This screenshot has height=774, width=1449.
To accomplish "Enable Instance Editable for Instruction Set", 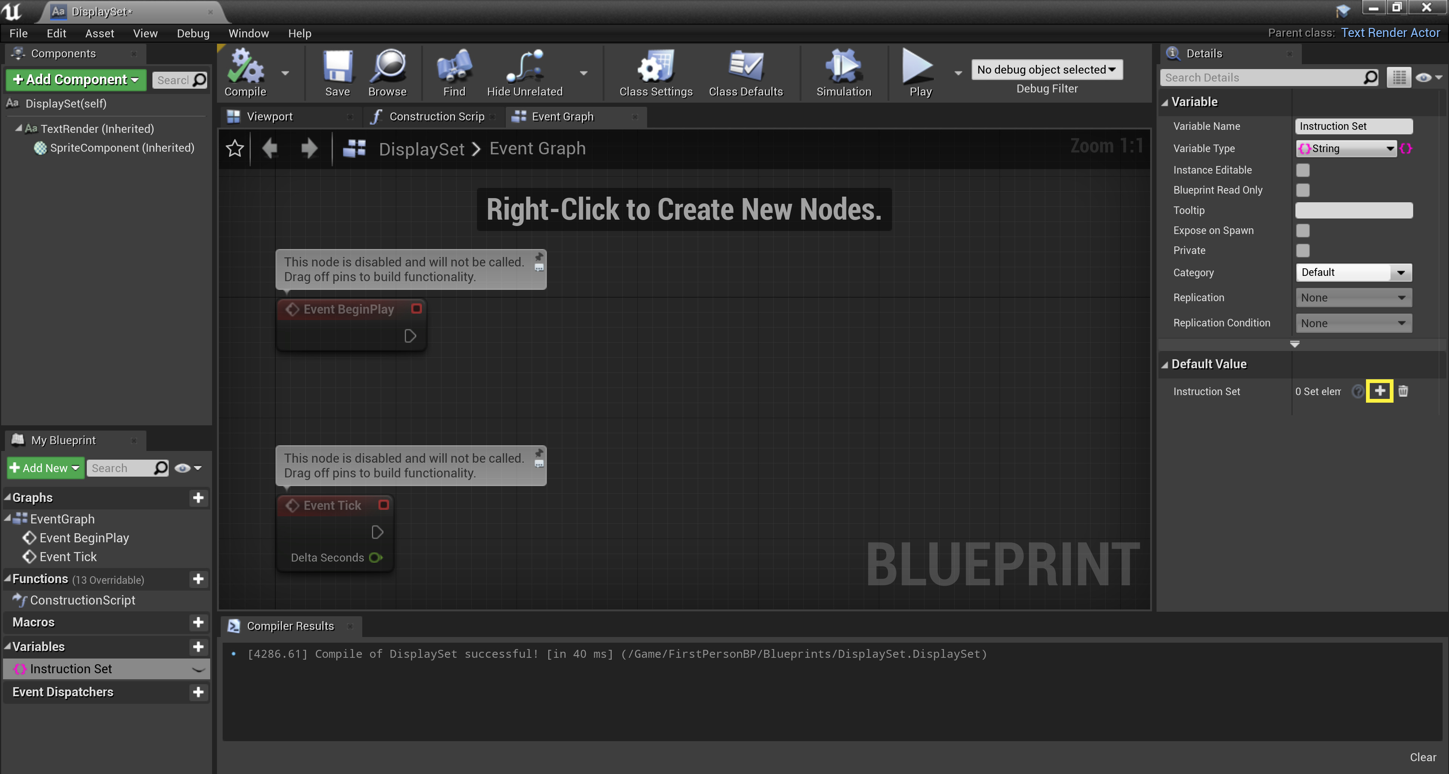I will click(1303, 169).
